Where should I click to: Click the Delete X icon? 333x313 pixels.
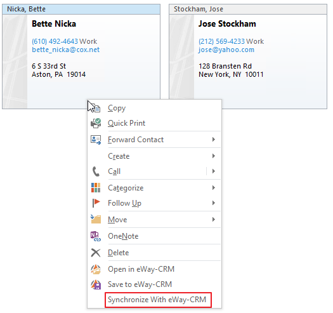click(x=96, y=253)
